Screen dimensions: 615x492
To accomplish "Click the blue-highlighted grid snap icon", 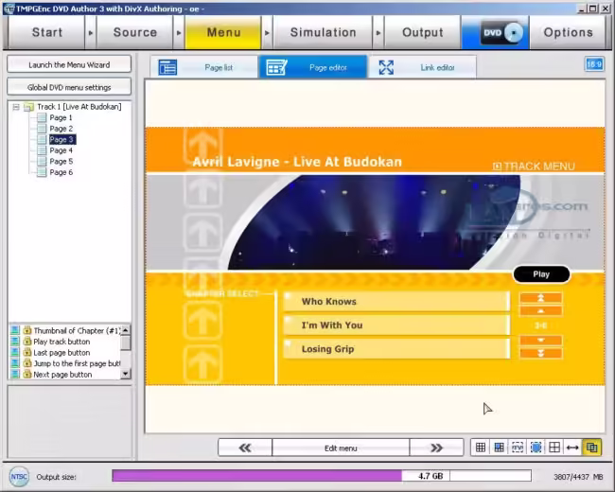I will click(499, 448).
